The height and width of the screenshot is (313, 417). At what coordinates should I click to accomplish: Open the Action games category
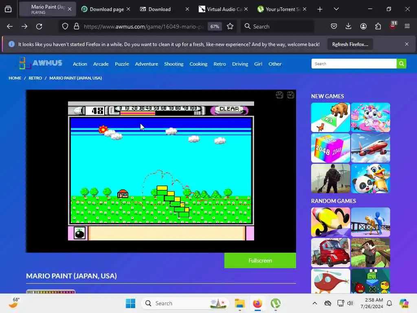click(80, 64)
